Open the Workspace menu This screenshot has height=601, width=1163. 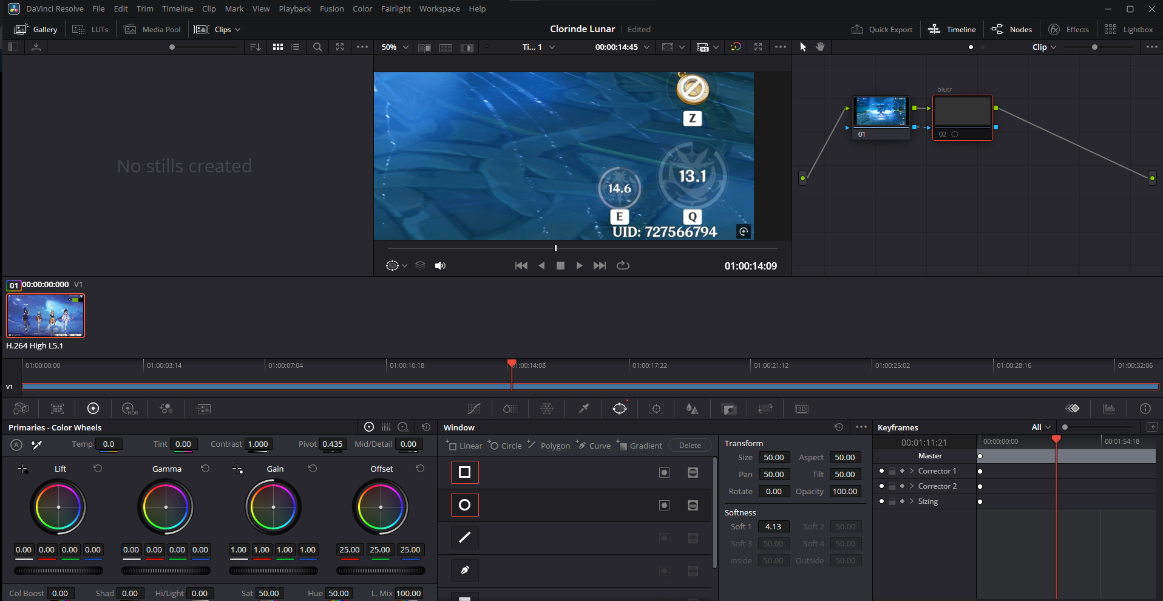(x=439, y=8)
